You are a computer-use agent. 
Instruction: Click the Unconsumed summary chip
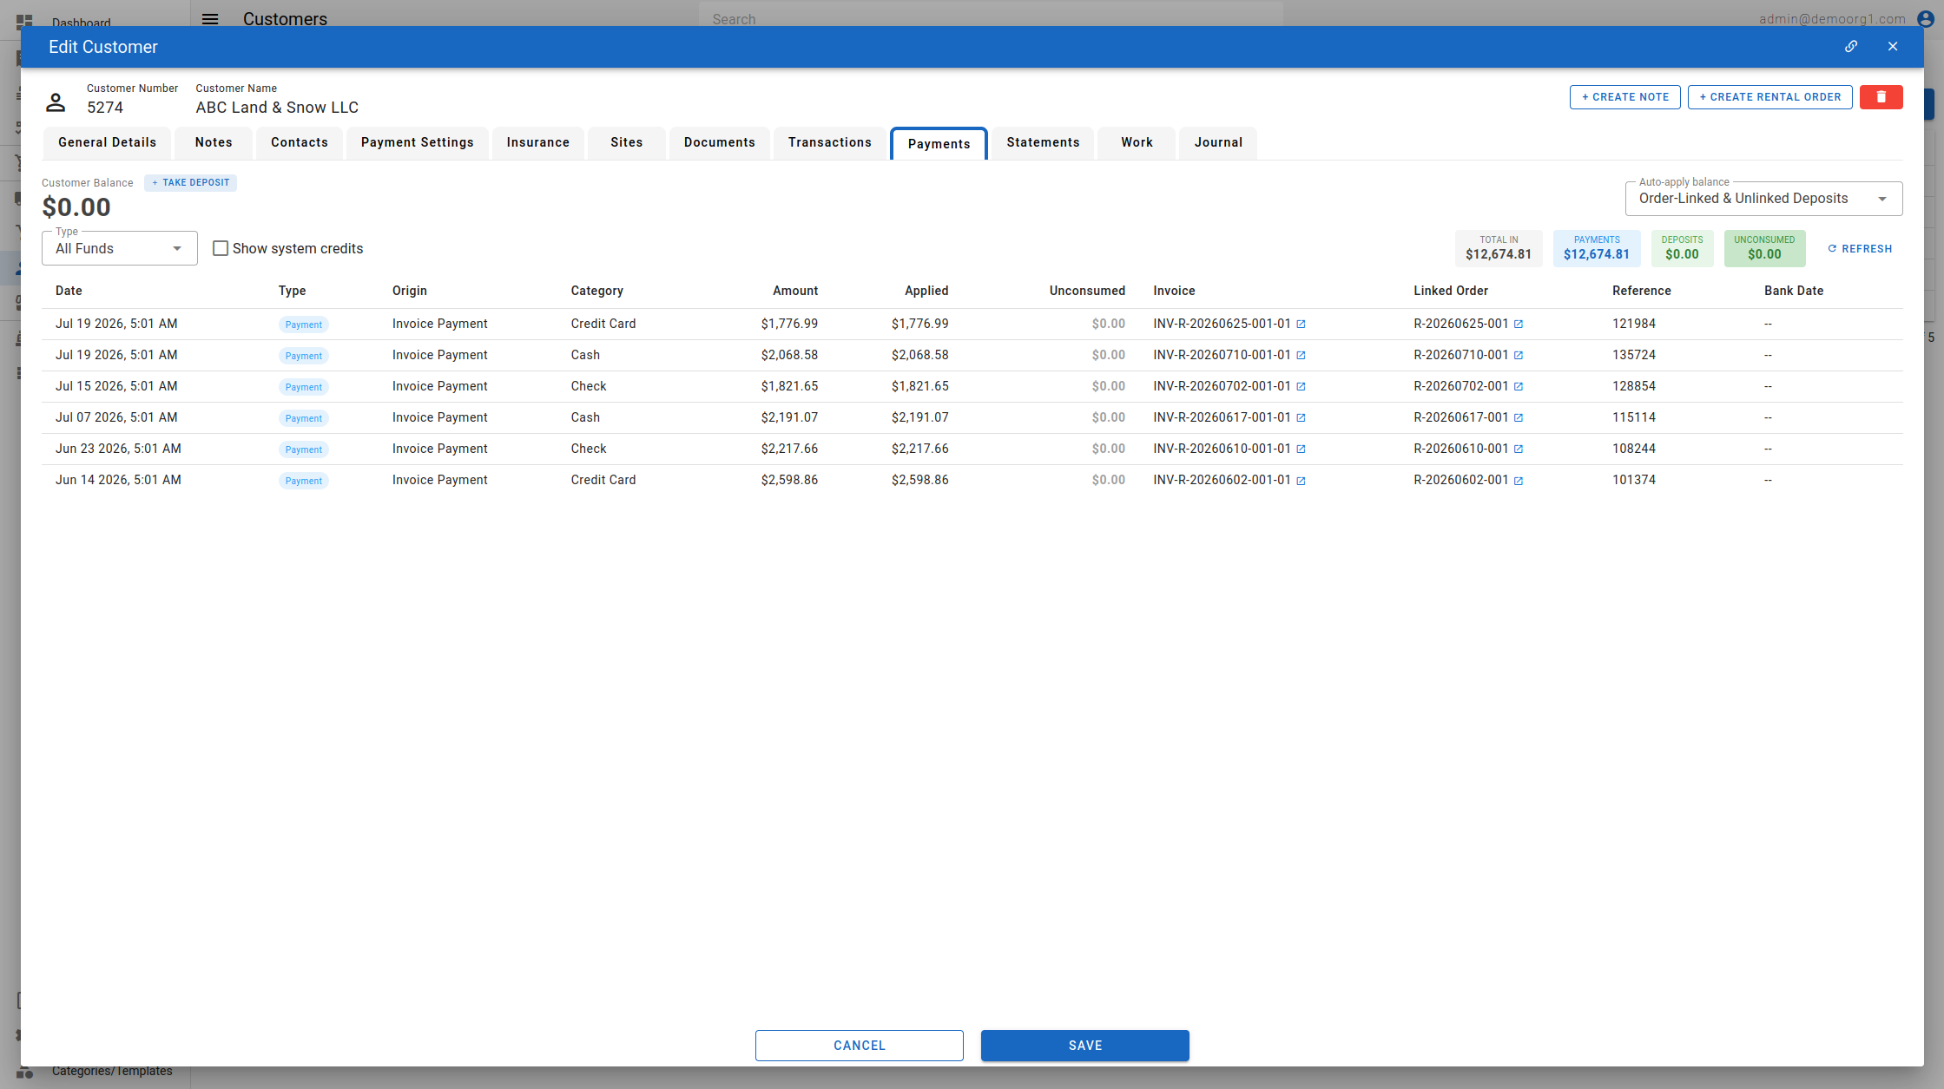[1764, 248]
